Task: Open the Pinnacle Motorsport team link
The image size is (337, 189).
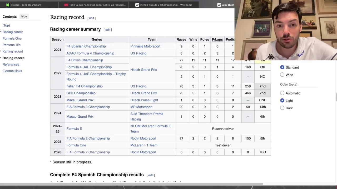Action: click(x=145, y=46)
